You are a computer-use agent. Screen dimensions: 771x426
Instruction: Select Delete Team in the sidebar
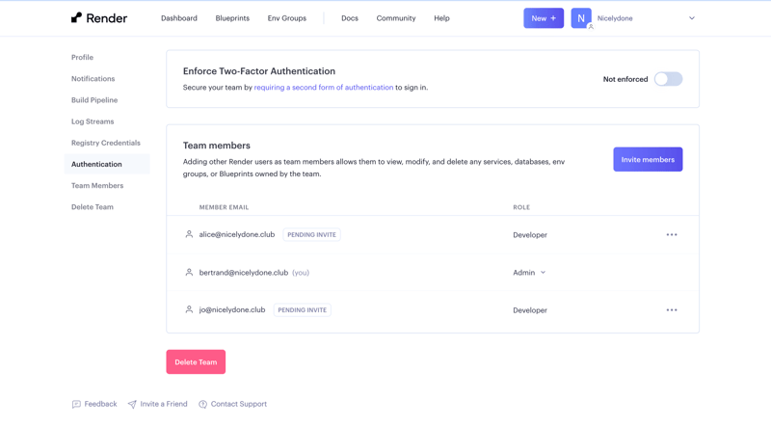(92, 207)
